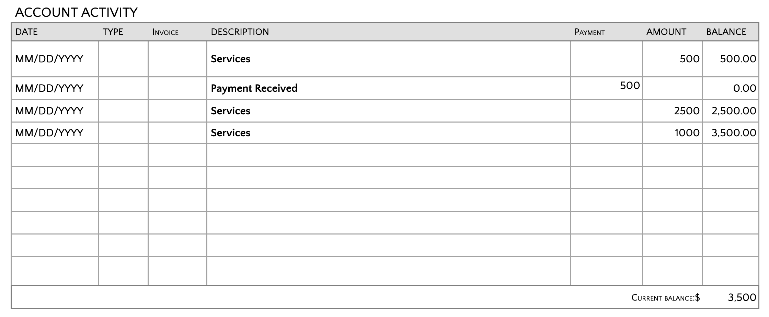Select the 2,500.00 balance cell
The height and width of the screenshot is (317, 769).
pos(734,111)
